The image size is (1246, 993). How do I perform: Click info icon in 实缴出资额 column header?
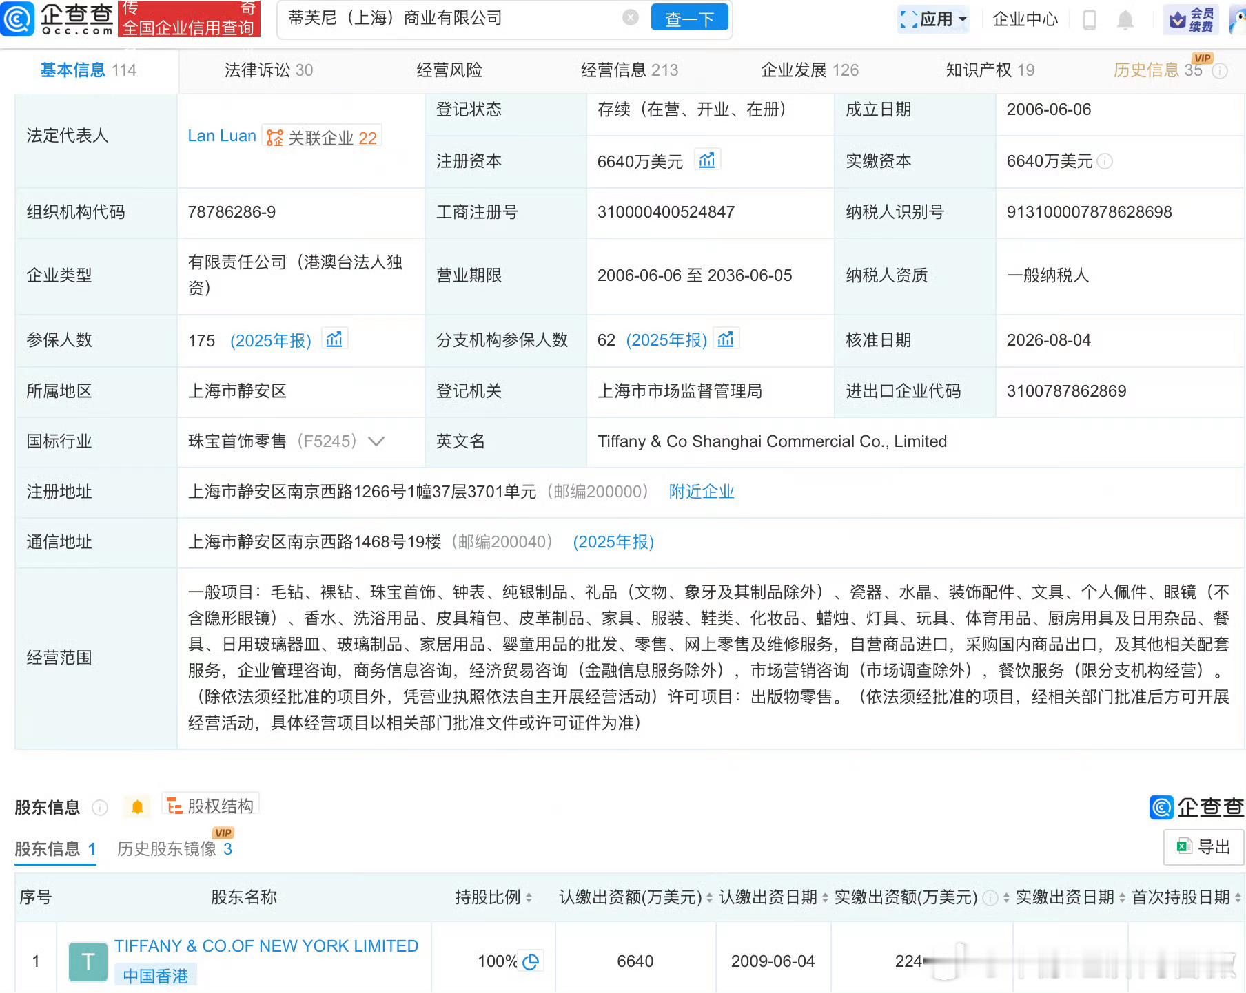point(990,897)
